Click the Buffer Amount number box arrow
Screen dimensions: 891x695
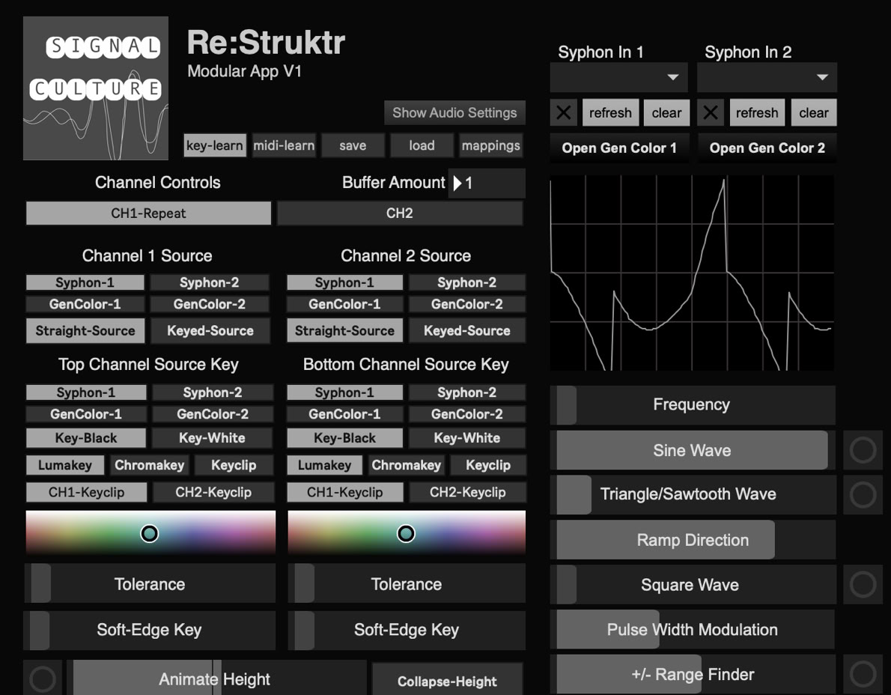pos(457,183)
